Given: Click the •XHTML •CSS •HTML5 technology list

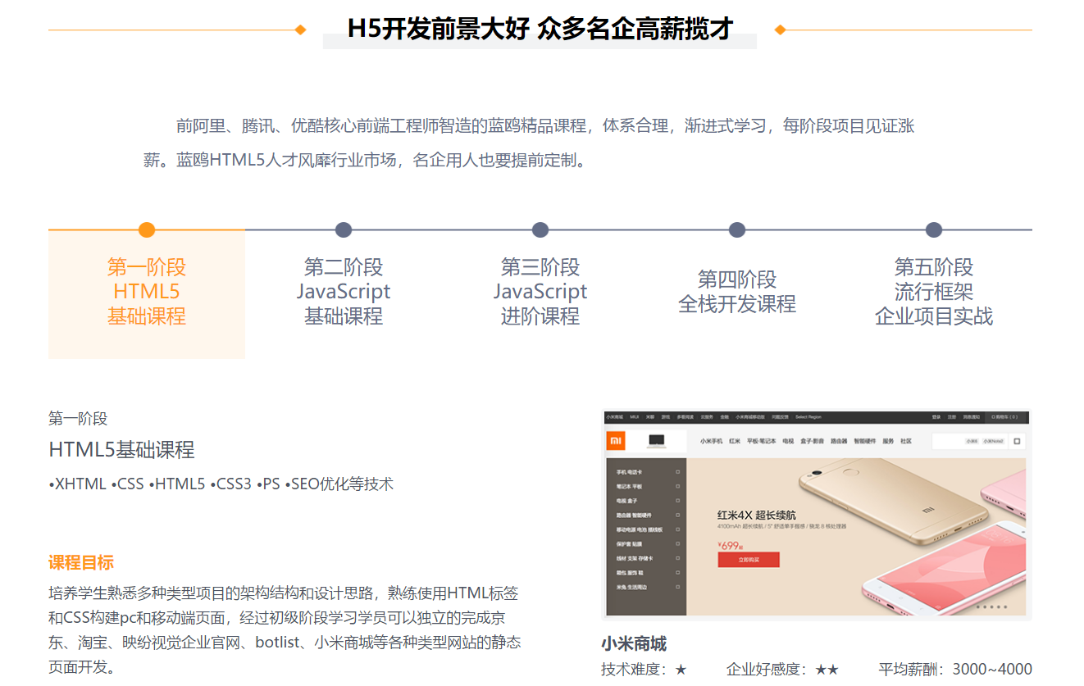Looking at the screenshot, I should 221,484.
